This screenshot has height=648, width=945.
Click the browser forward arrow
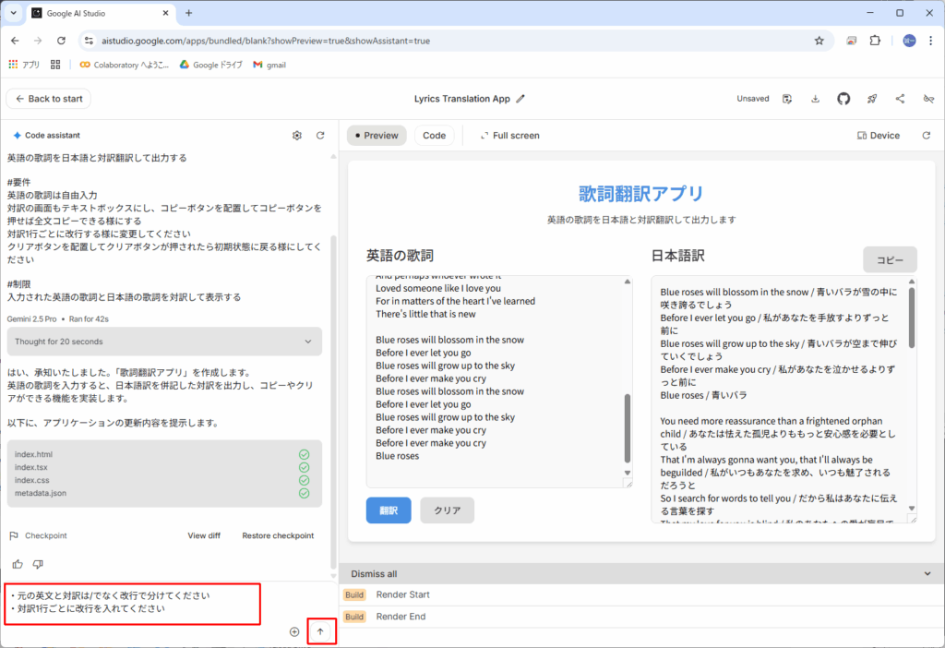(38, 41)
